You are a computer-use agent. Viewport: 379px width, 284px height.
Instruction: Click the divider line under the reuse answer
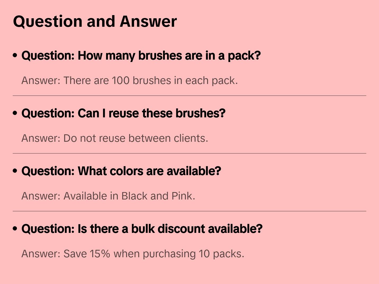pyautogui.click(x=189, y=153)
